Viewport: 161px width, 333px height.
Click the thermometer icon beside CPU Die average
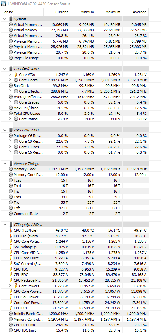(10, 236)
